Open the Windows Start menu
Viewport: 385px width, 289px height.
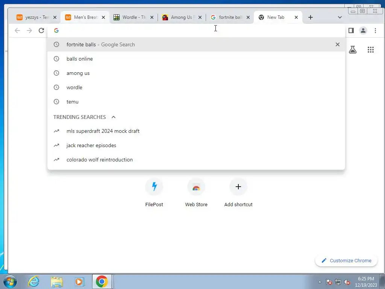click(x=10, y=281)
